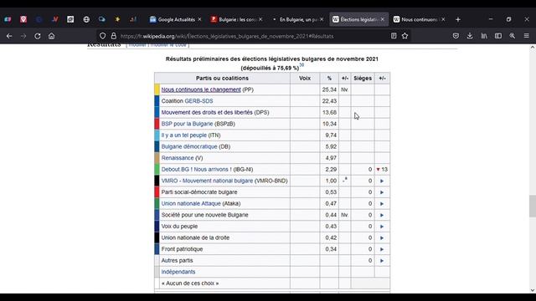536x301 pixels.
Task: Click the Voix column header
Action: (305, 78)
